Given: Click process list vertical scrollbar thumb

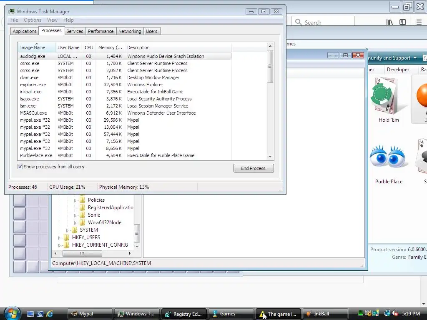Looking at the screenshot, I should [x=270, y=66].
